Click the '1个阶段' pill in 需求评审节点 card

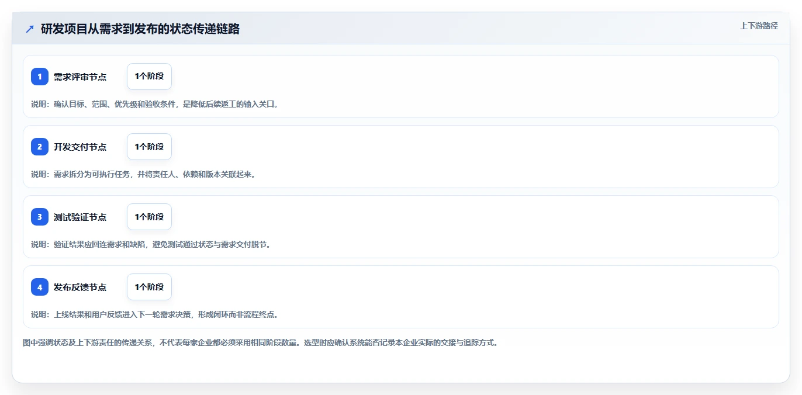149,77
